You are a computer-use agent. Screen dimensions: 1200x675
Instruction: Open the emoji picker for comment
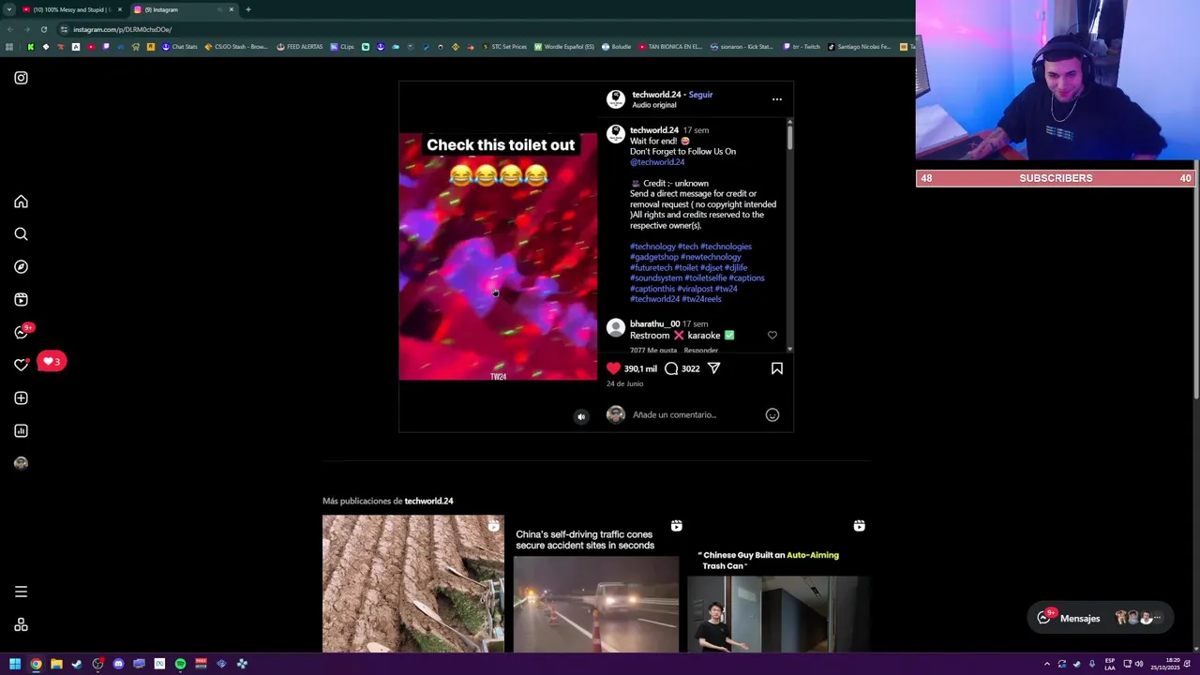pyautogui.click(x=772, y=414)
